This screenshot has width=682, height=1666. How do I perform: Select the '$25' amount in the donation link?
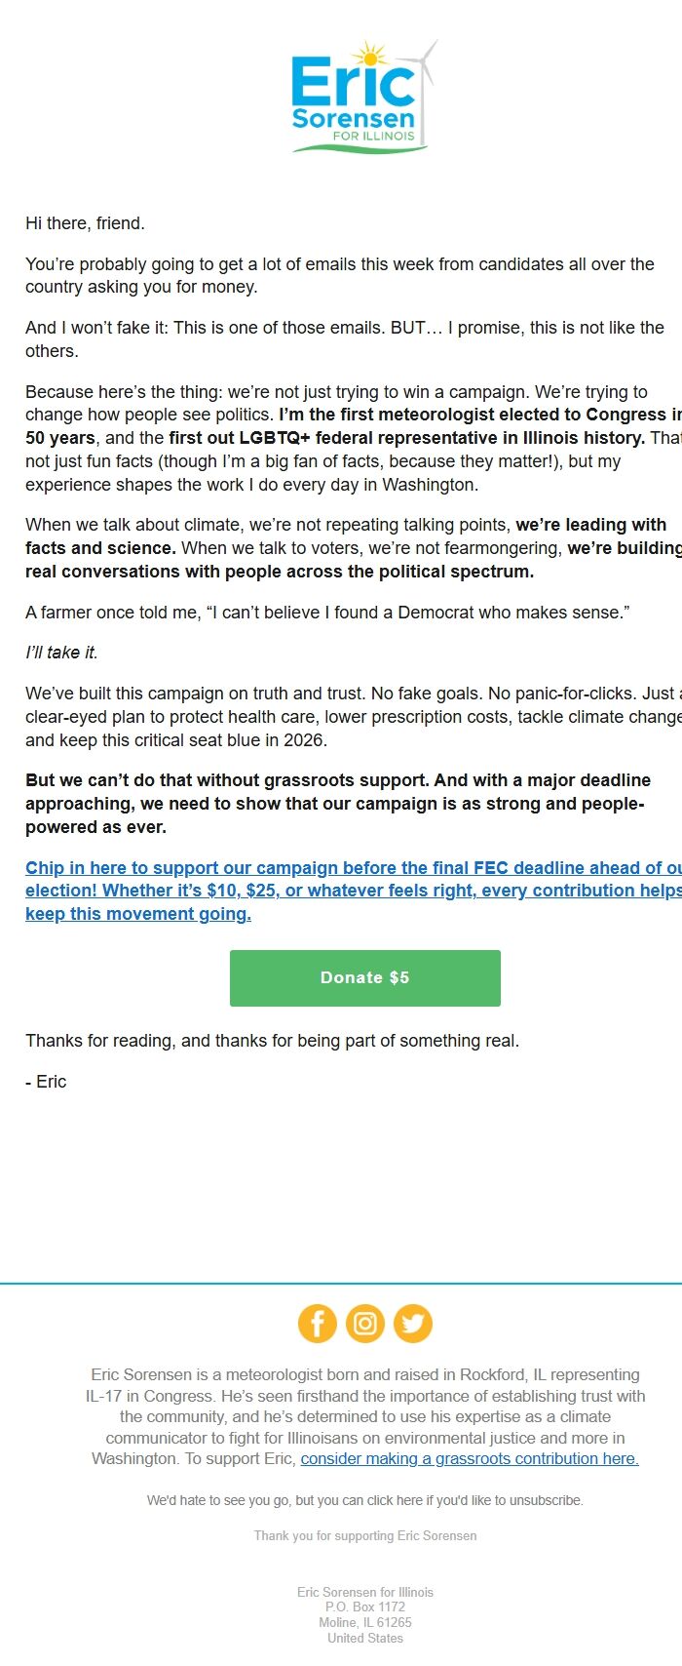[x=261, y=891]
